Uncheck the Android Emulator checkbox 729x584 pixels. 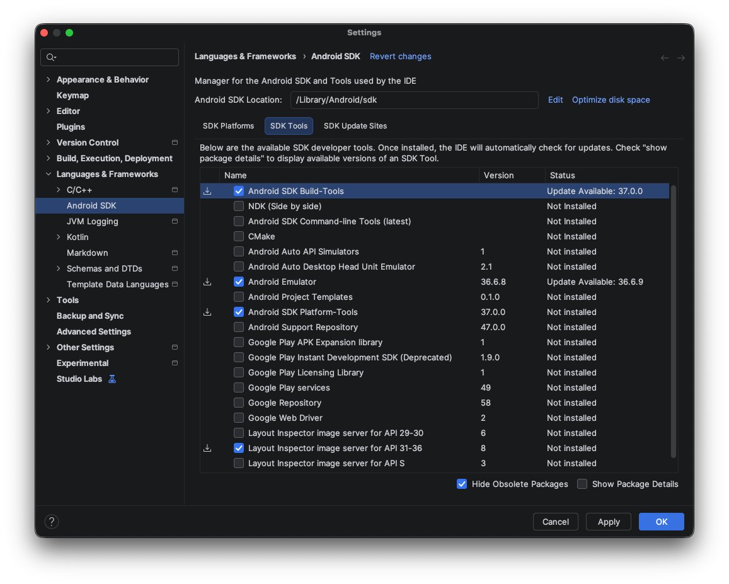tap(239, 282)
